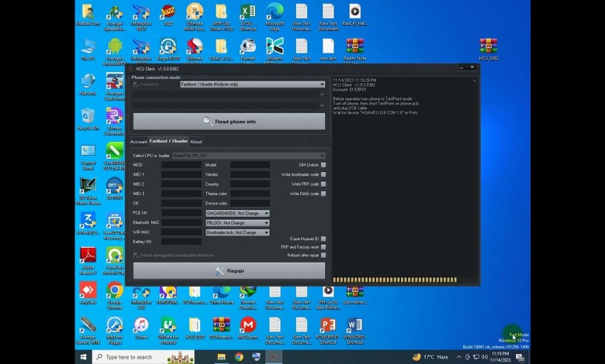Toggle the Erase Huawei ID checkbox
Image resolution: width=605 pixels, height=364 pixels.
[x=323, y=239]
